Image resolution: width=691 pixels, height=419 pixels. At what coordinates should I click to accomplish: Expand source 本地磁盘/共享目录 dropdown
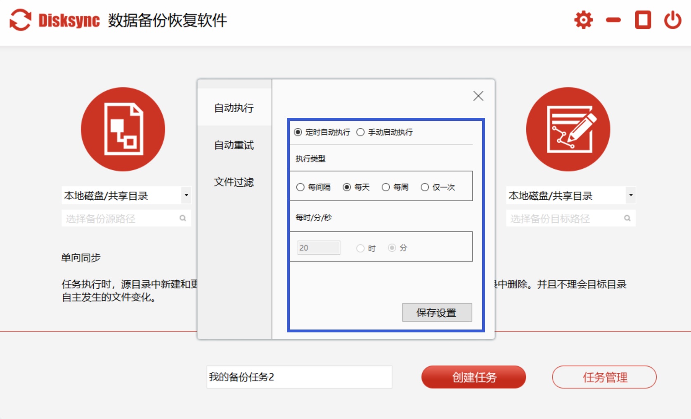coord(186,195)
